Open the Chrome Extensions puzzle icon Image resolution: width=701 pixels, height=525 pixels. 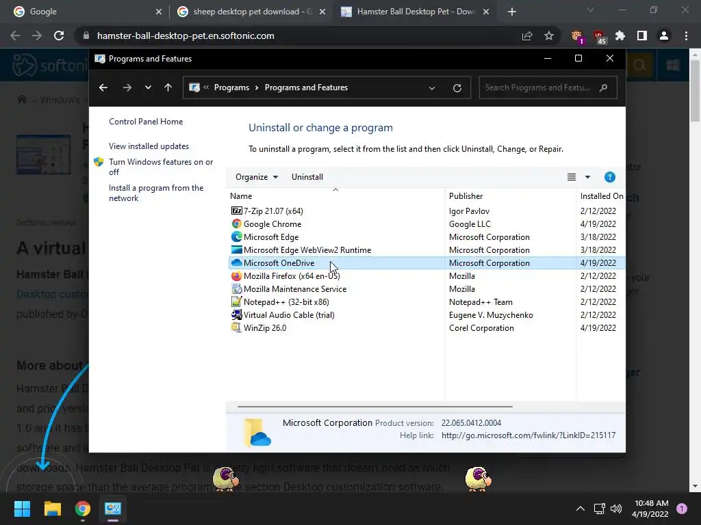pos(620,36)
